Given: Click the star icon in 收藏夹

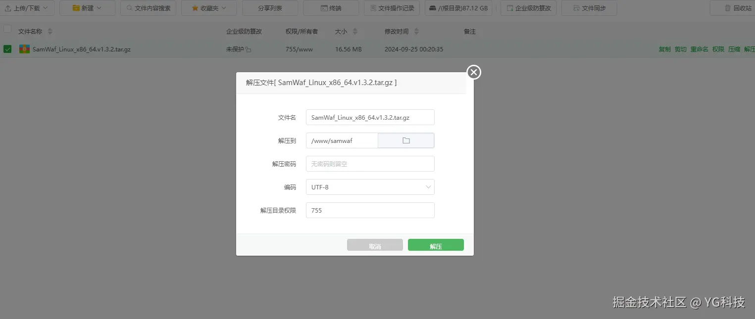Looking at the screenshot, I should click(195, 8).
